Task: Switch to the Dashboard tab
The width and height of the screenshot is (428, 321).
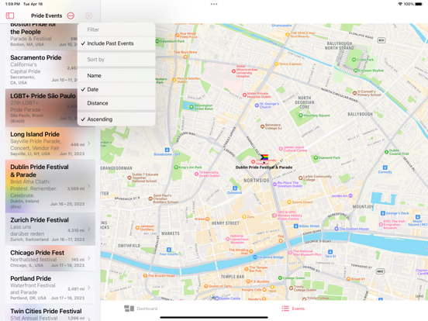Action: tap(141, 309)
